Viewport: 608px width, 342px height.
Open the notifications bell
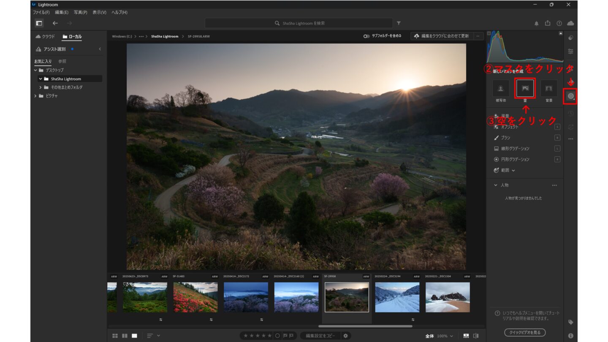pos(536,23)
